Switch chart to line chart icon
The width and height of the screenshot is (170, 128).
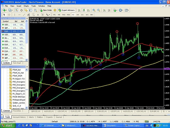pos(88,10)
